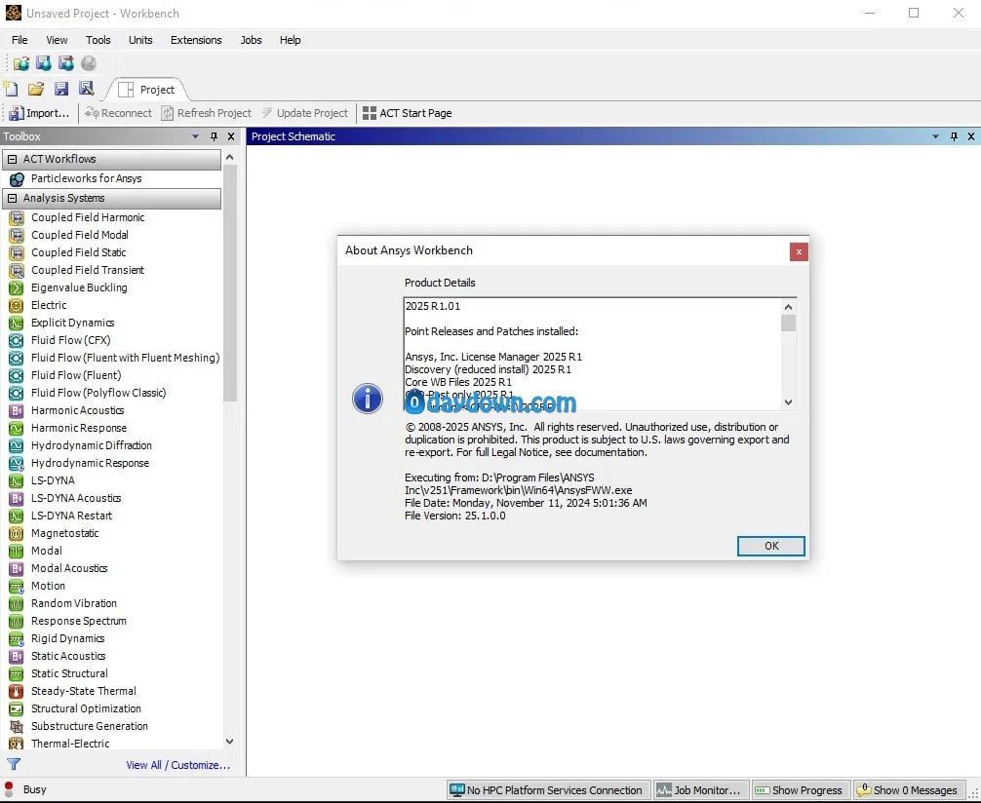Image resolution: width=981 pixels, height=803 pixels.
Task: Click the Particleworks for Ansys icon
Action: (17, 179)
